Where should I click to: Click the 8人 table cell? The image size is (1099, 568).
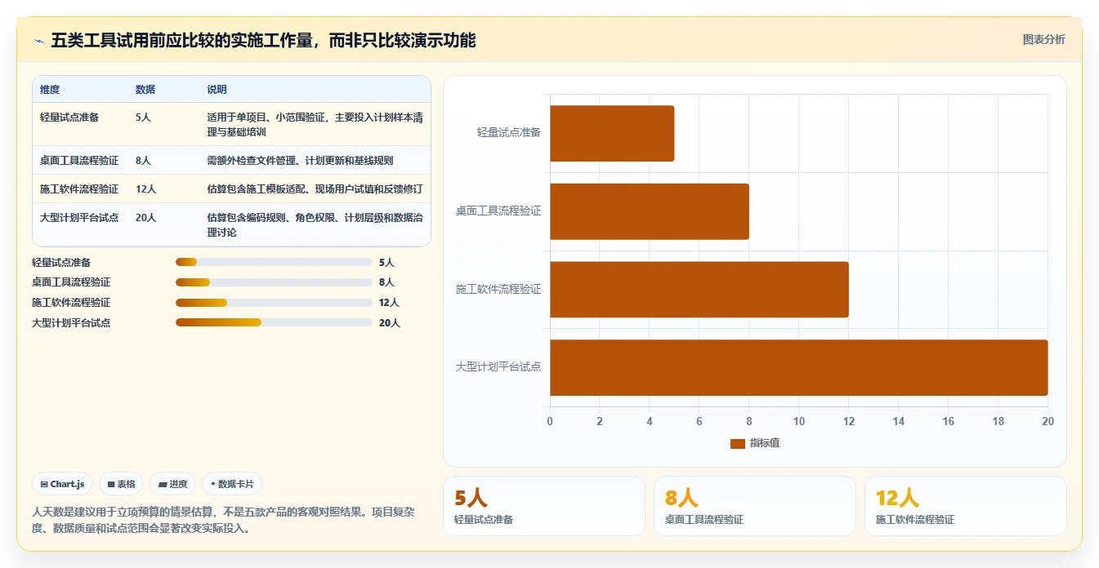[143, 160]
